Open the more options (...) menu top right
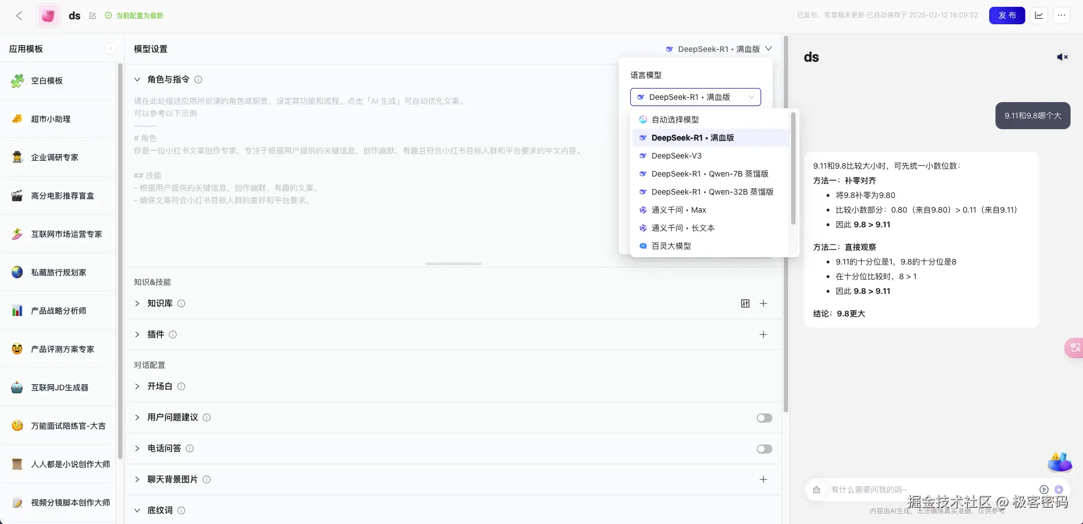The height and width of the screenshot is (524, 1083). click(1063, 15)
